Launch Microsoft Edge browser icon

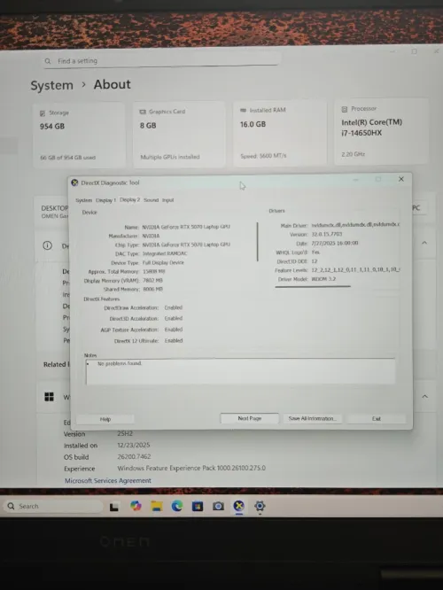tap(177, 506)
